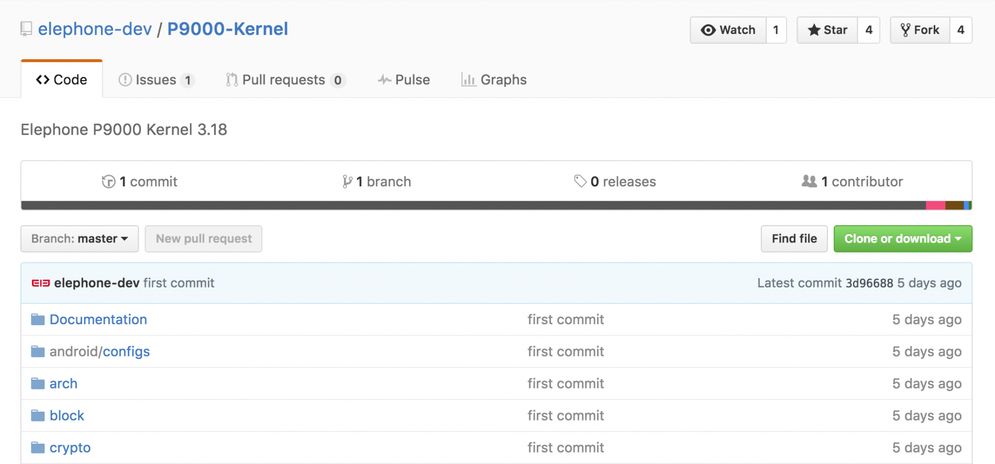Screen dimensions: 995x464
Task: Open the 1 contributor page
Action: [x=852, y=182]
